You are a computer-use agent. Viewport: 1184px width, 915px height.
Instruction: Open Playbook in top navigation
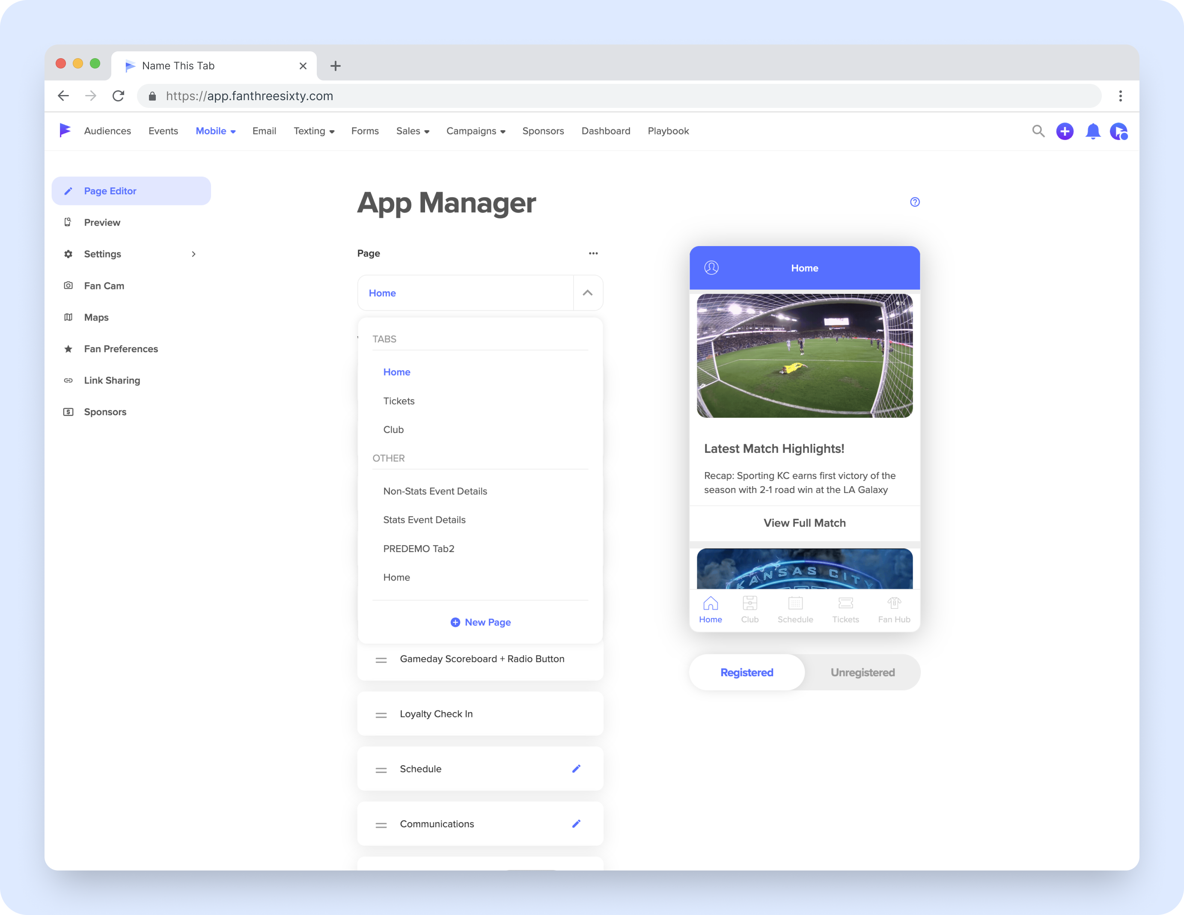point(668,131)
